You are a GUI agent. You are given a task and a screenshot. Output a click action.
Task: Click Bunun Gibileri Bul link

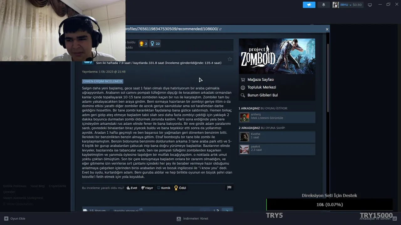(263, 95)
